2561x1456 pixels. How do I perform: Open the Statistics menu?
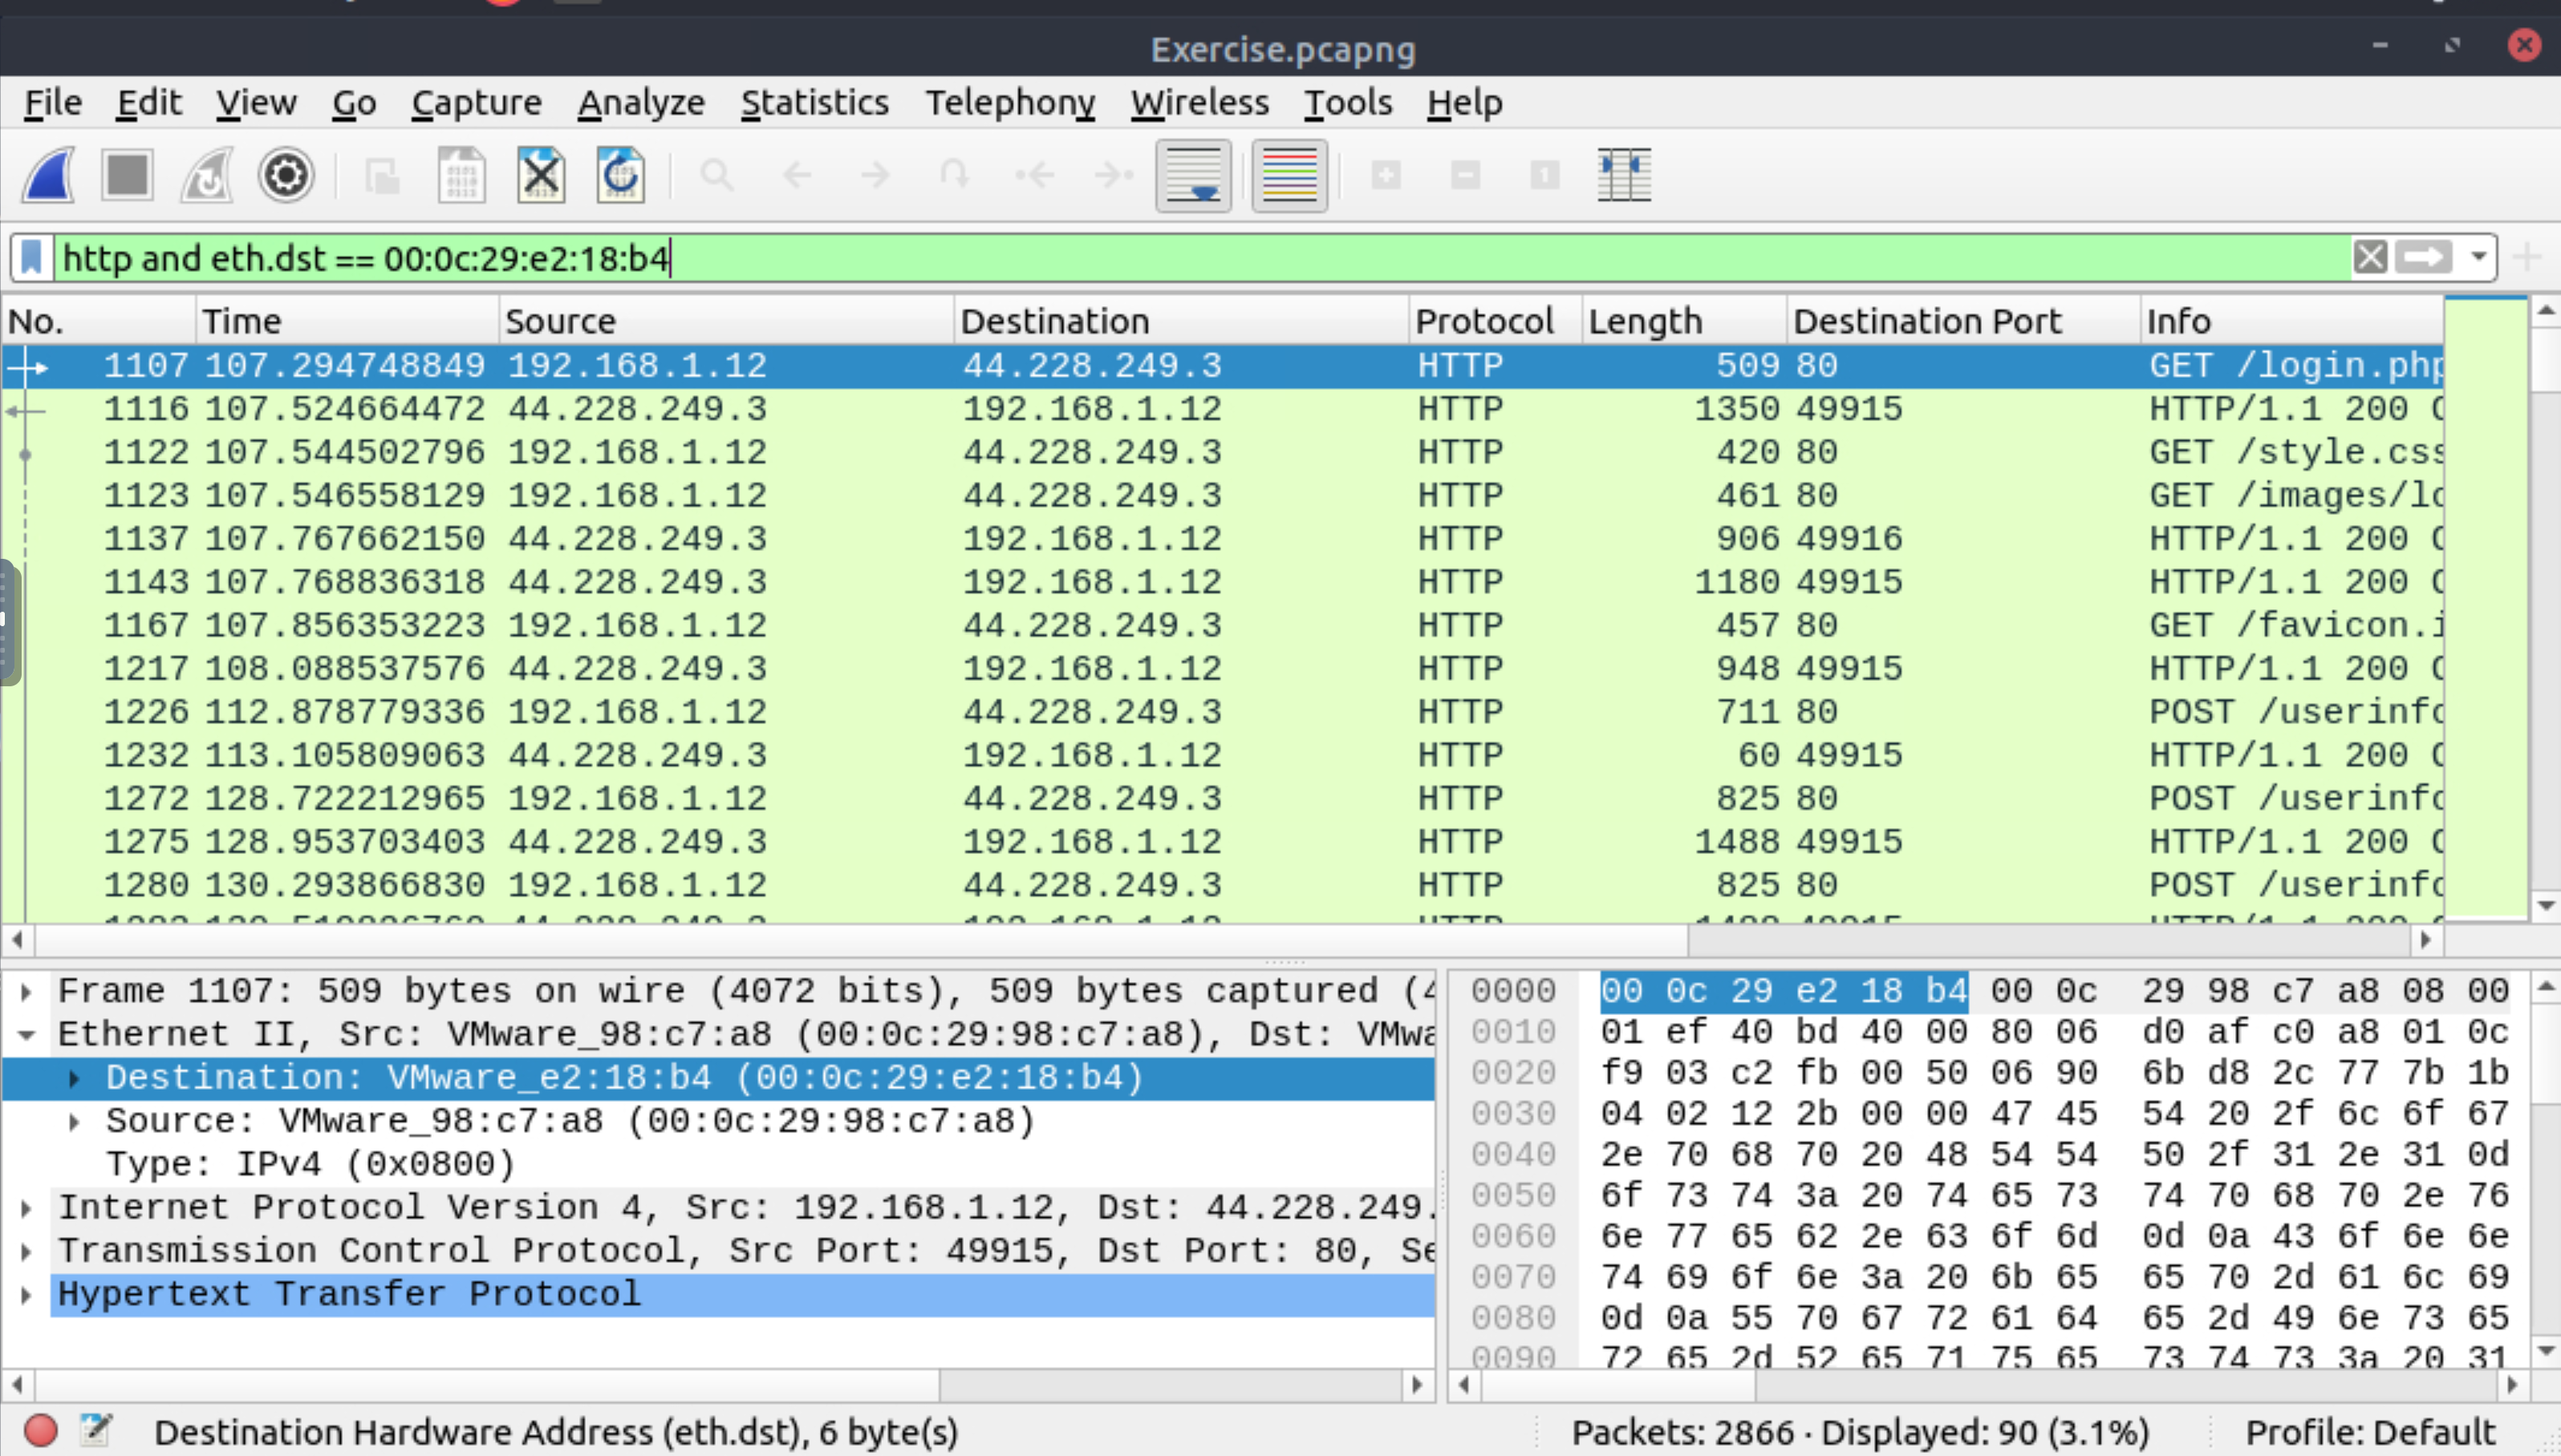(x=814, y=103)
